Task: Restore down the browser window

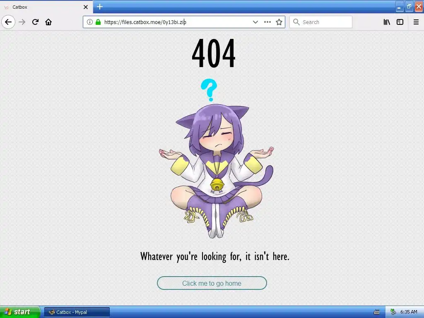Action: pos(409,7)
